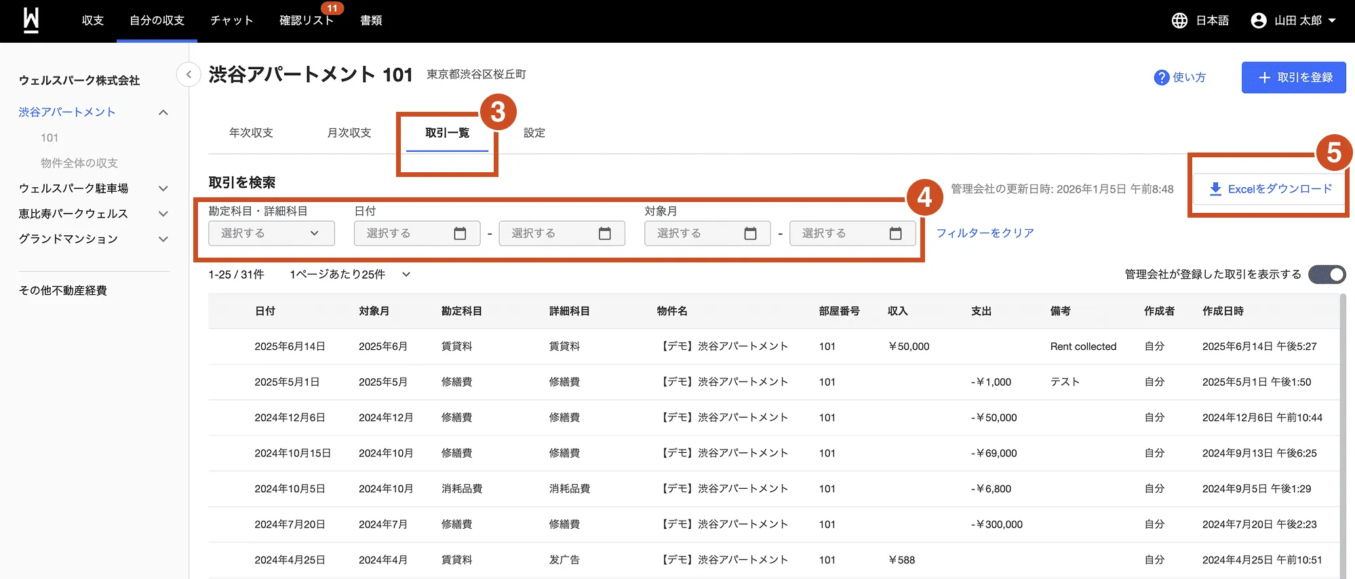The image size is (1355, 579).
Task: Click the 2025年6月14日 午後5:27 timestamp
Action: [1259, 346]
